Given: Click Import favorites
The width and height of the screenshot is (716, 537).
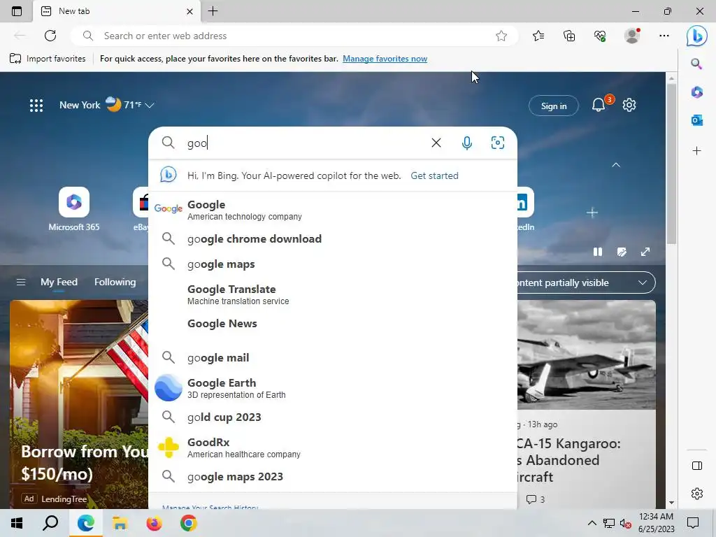Looking at the screenshot, I should tap(48, 59).
